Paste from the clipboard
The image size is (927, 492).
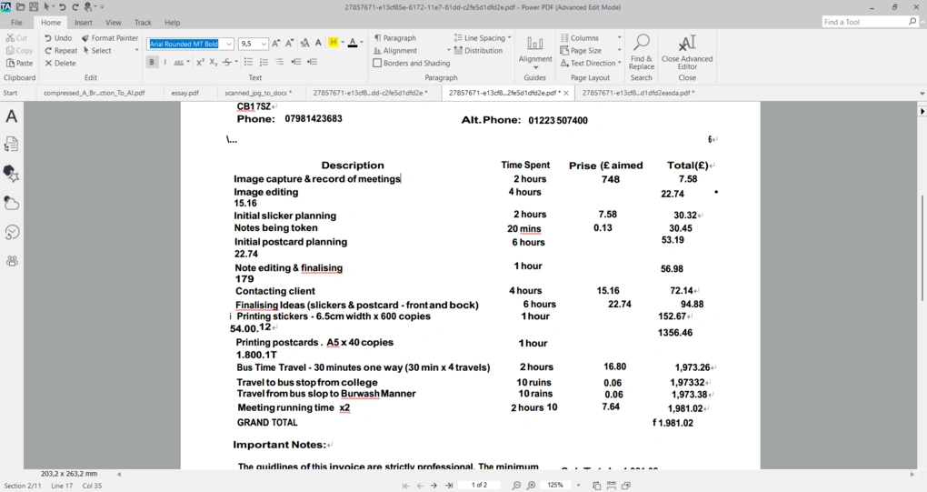(19, 64)
